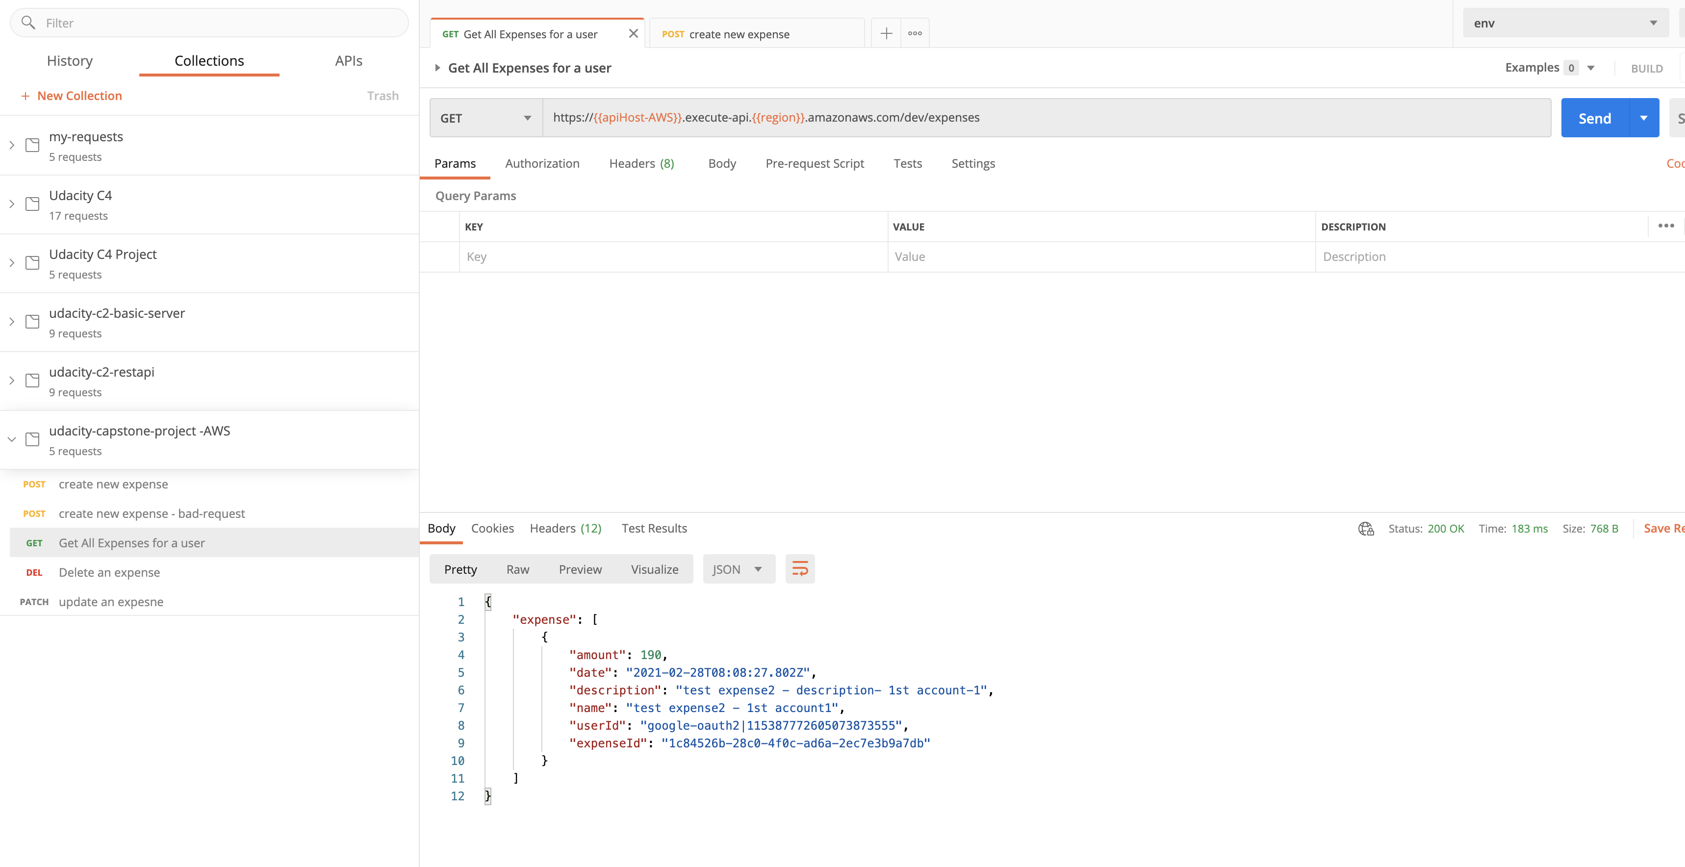Click the Udacity C4 Project collection folder icon
This screenshot has height=867, width=1685.
click(x=32, y=263)
